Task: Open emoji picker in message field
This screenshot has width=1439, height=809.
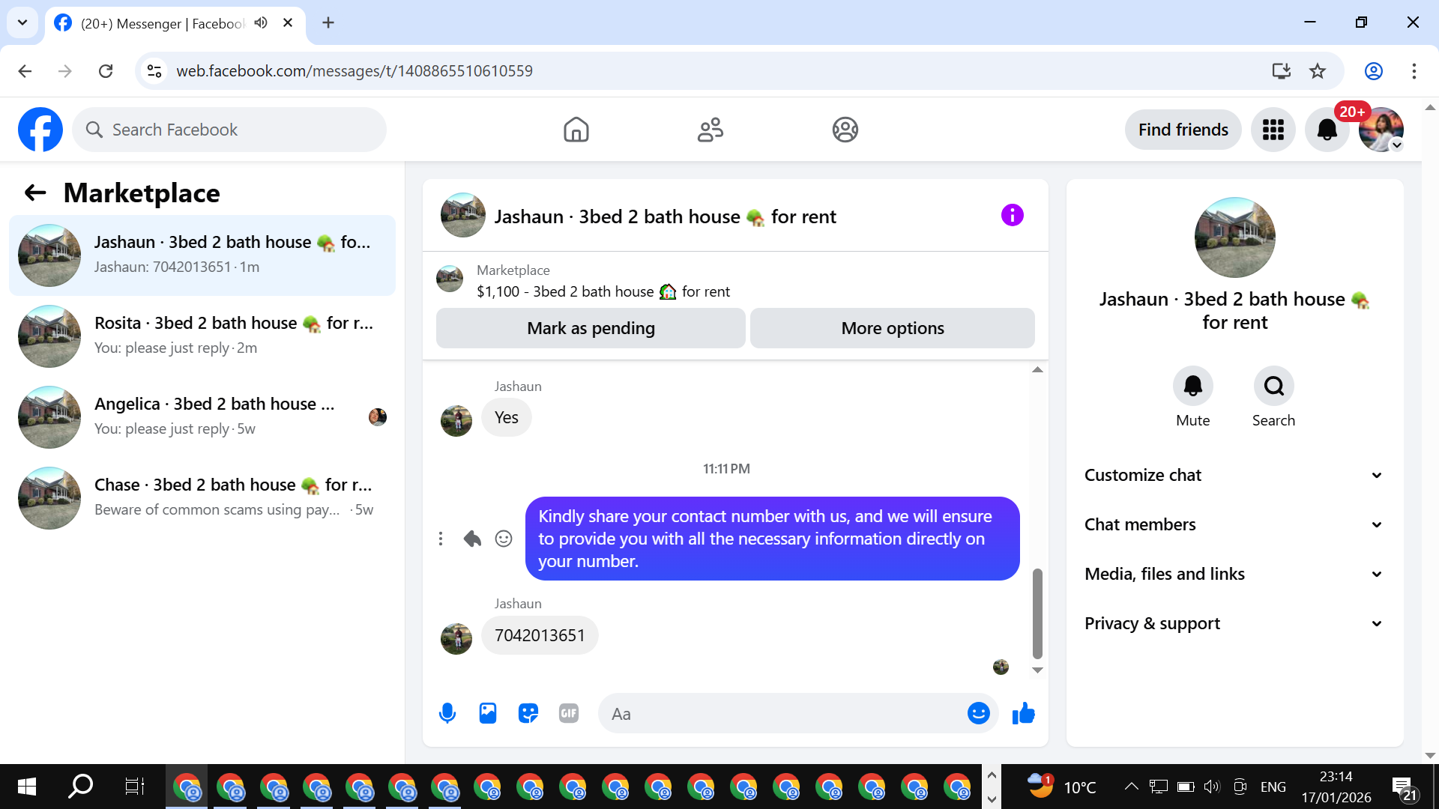Action: [978, 713]
